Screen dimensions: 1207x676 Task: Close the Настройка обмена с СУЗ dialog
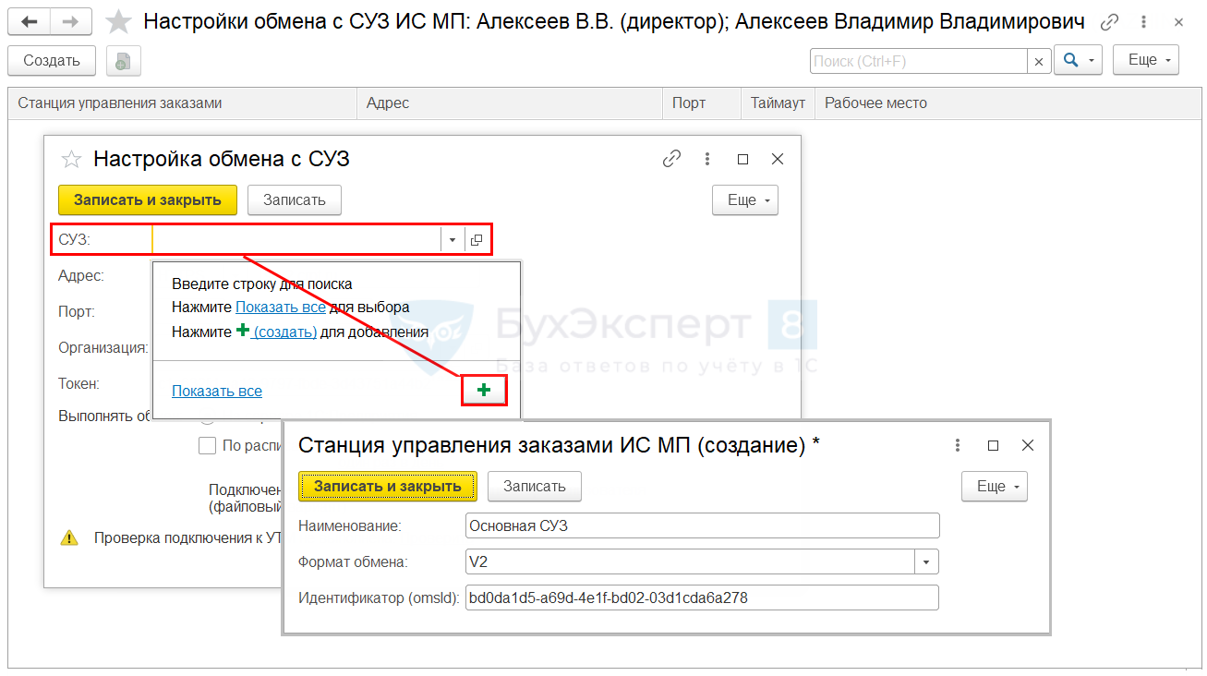(778, 159)
